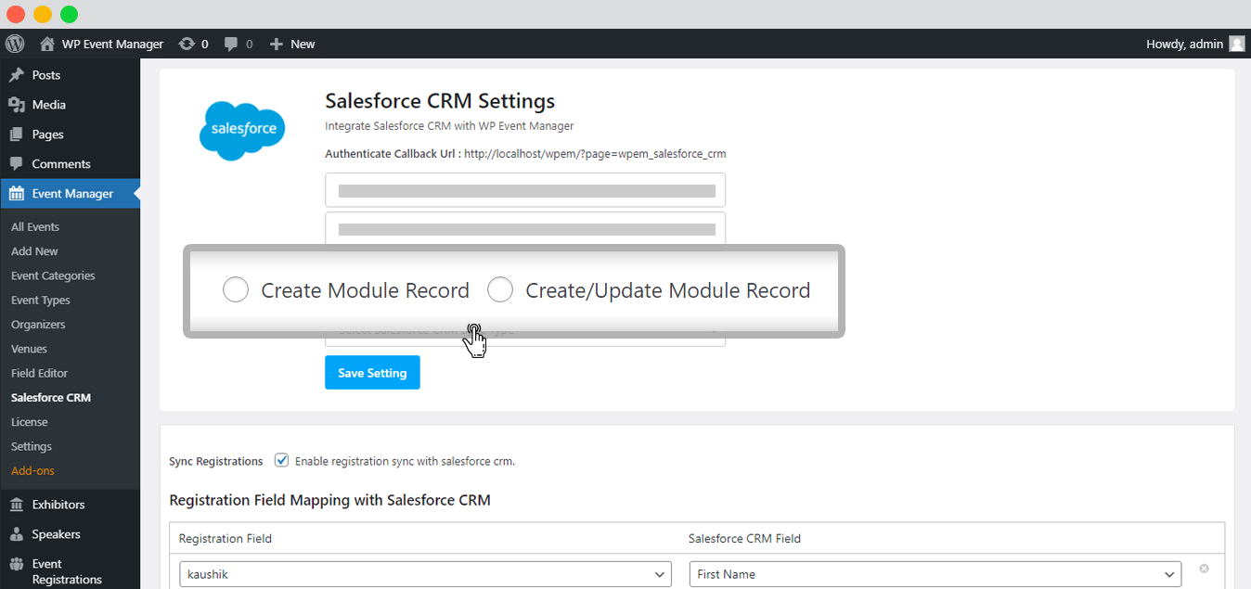
Task: Open Organizers submenu
Action: tap(38, 325)
